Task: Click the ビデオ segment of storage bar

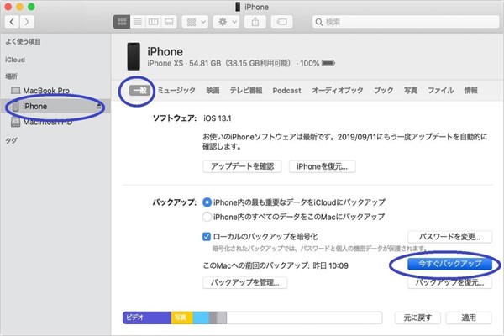Action: (x=147, y=318)
